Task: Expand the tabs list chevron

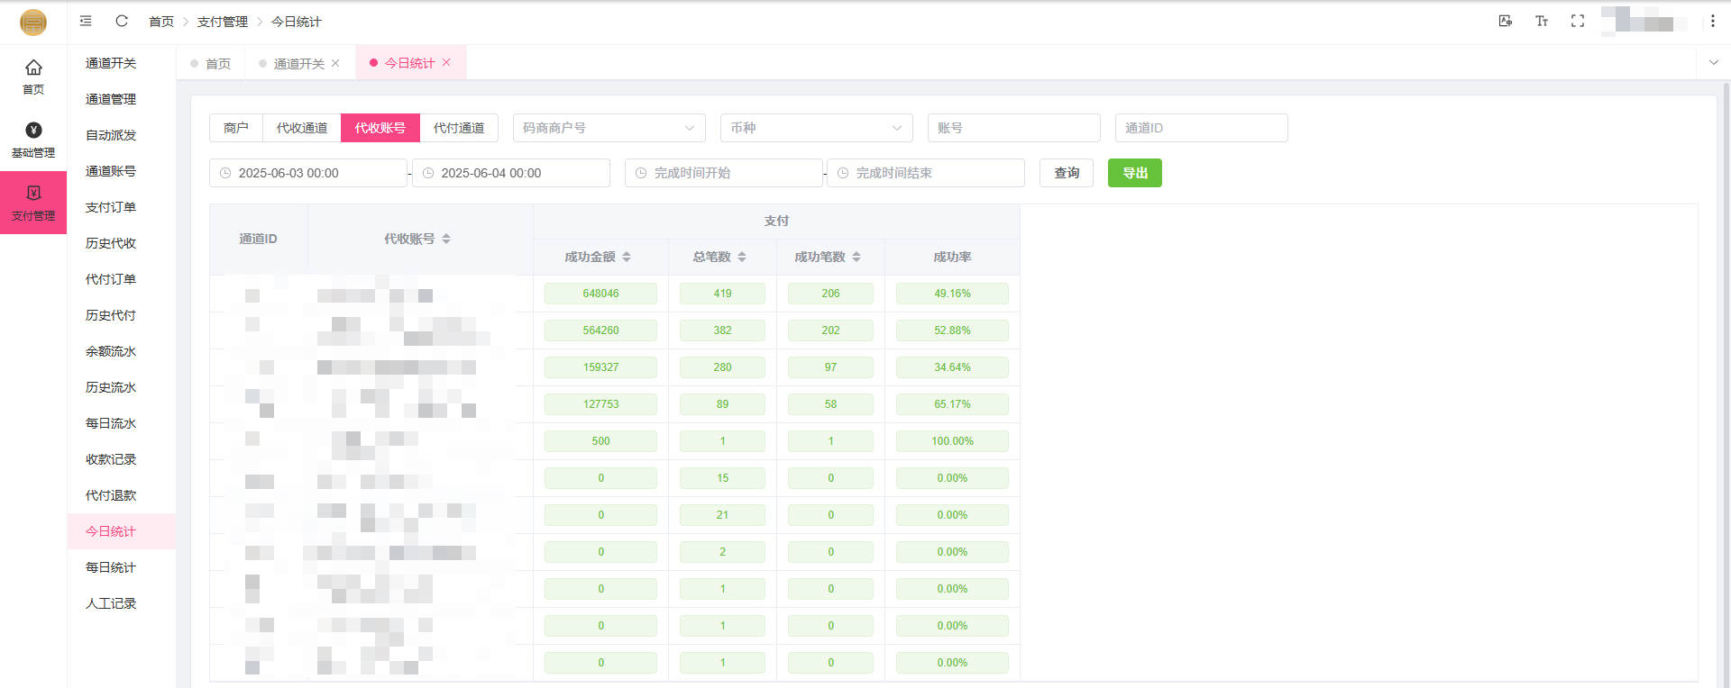Action: [1713, 62]
